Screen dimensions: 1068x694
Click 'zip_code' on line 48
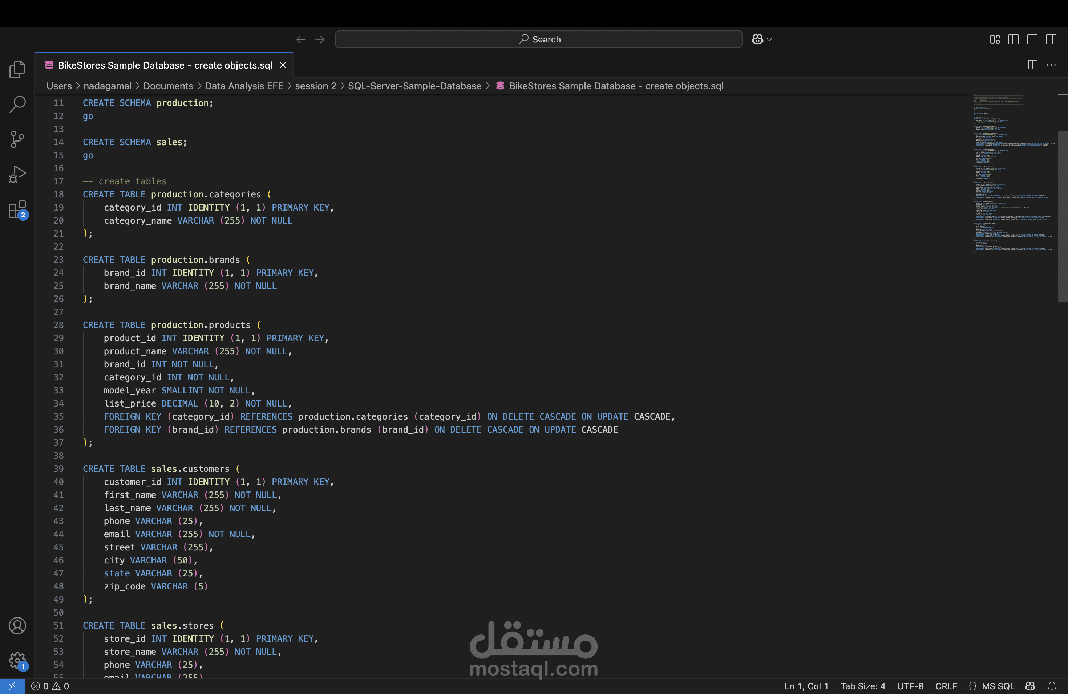(x=125, y=587)
